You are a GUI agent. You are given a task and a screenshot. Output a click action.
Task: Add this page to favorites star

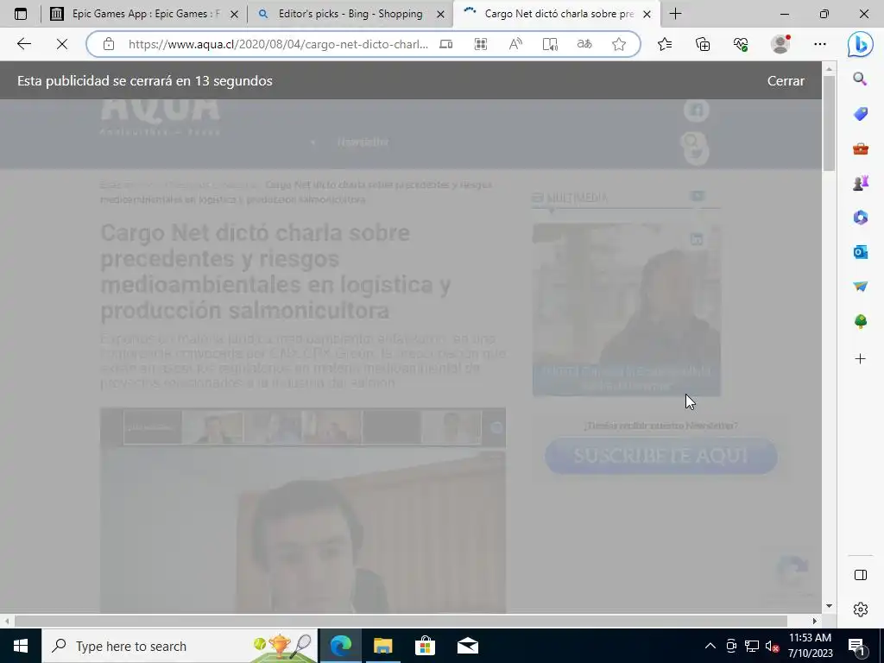(619, 44)
